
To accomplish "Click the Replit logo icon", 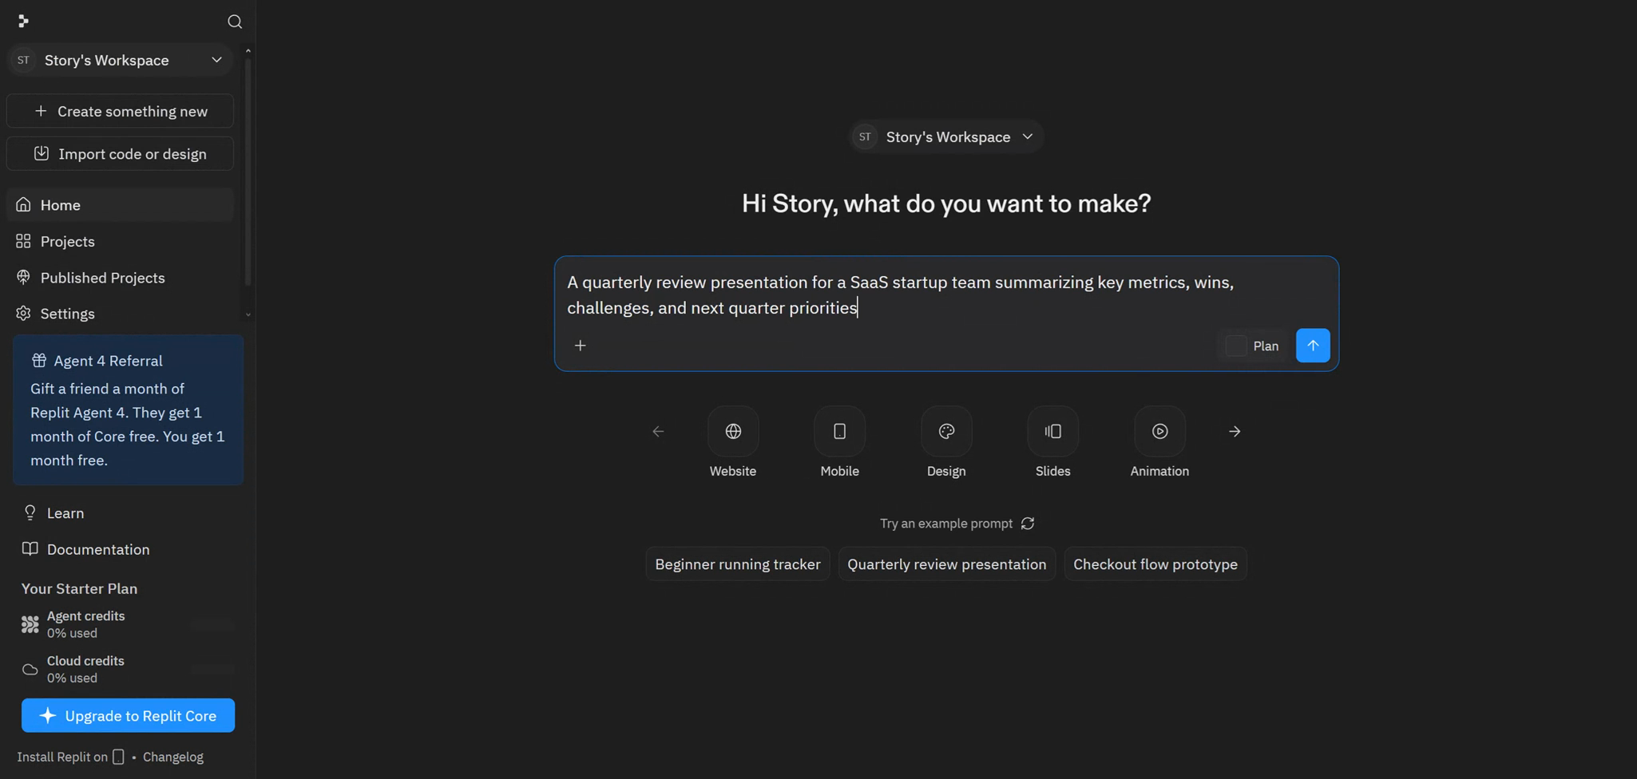I will click(x=23, y=22).
